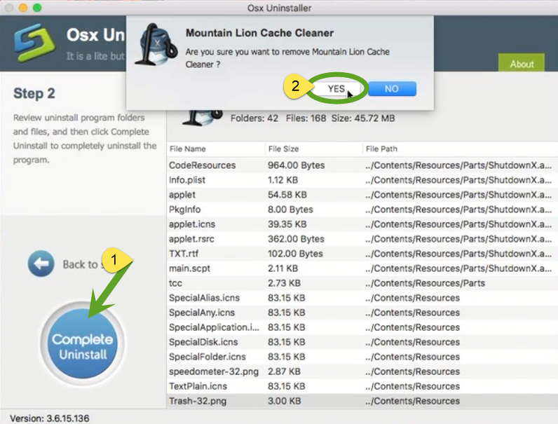Screen dimensions: 558x424
Task: Confirm removal with the YES button
Action: coord(336,88)
